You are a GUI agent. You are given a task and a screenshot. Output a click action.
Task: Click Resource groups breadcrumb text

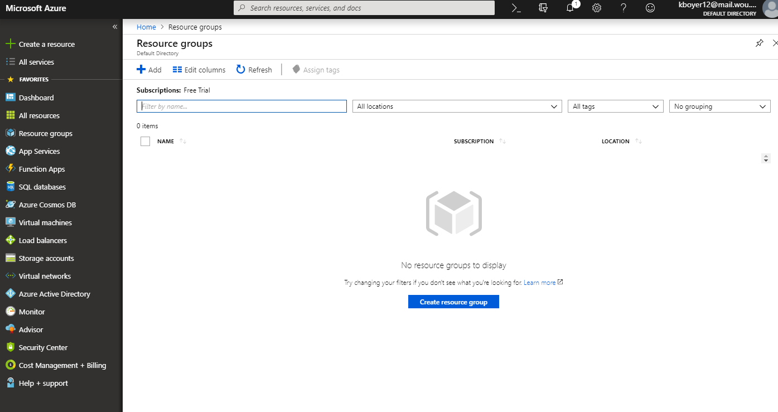point(195,27)
